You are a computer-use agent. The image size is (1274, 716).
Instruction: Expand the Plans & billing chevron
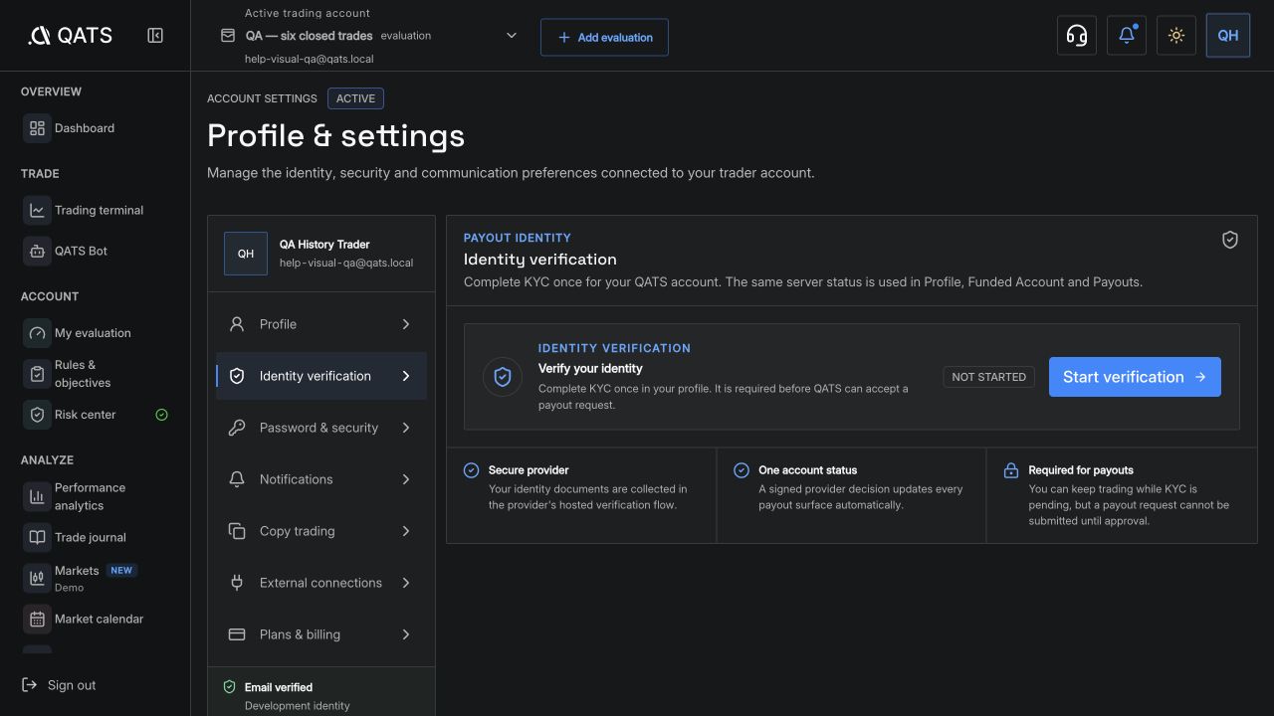406,634
